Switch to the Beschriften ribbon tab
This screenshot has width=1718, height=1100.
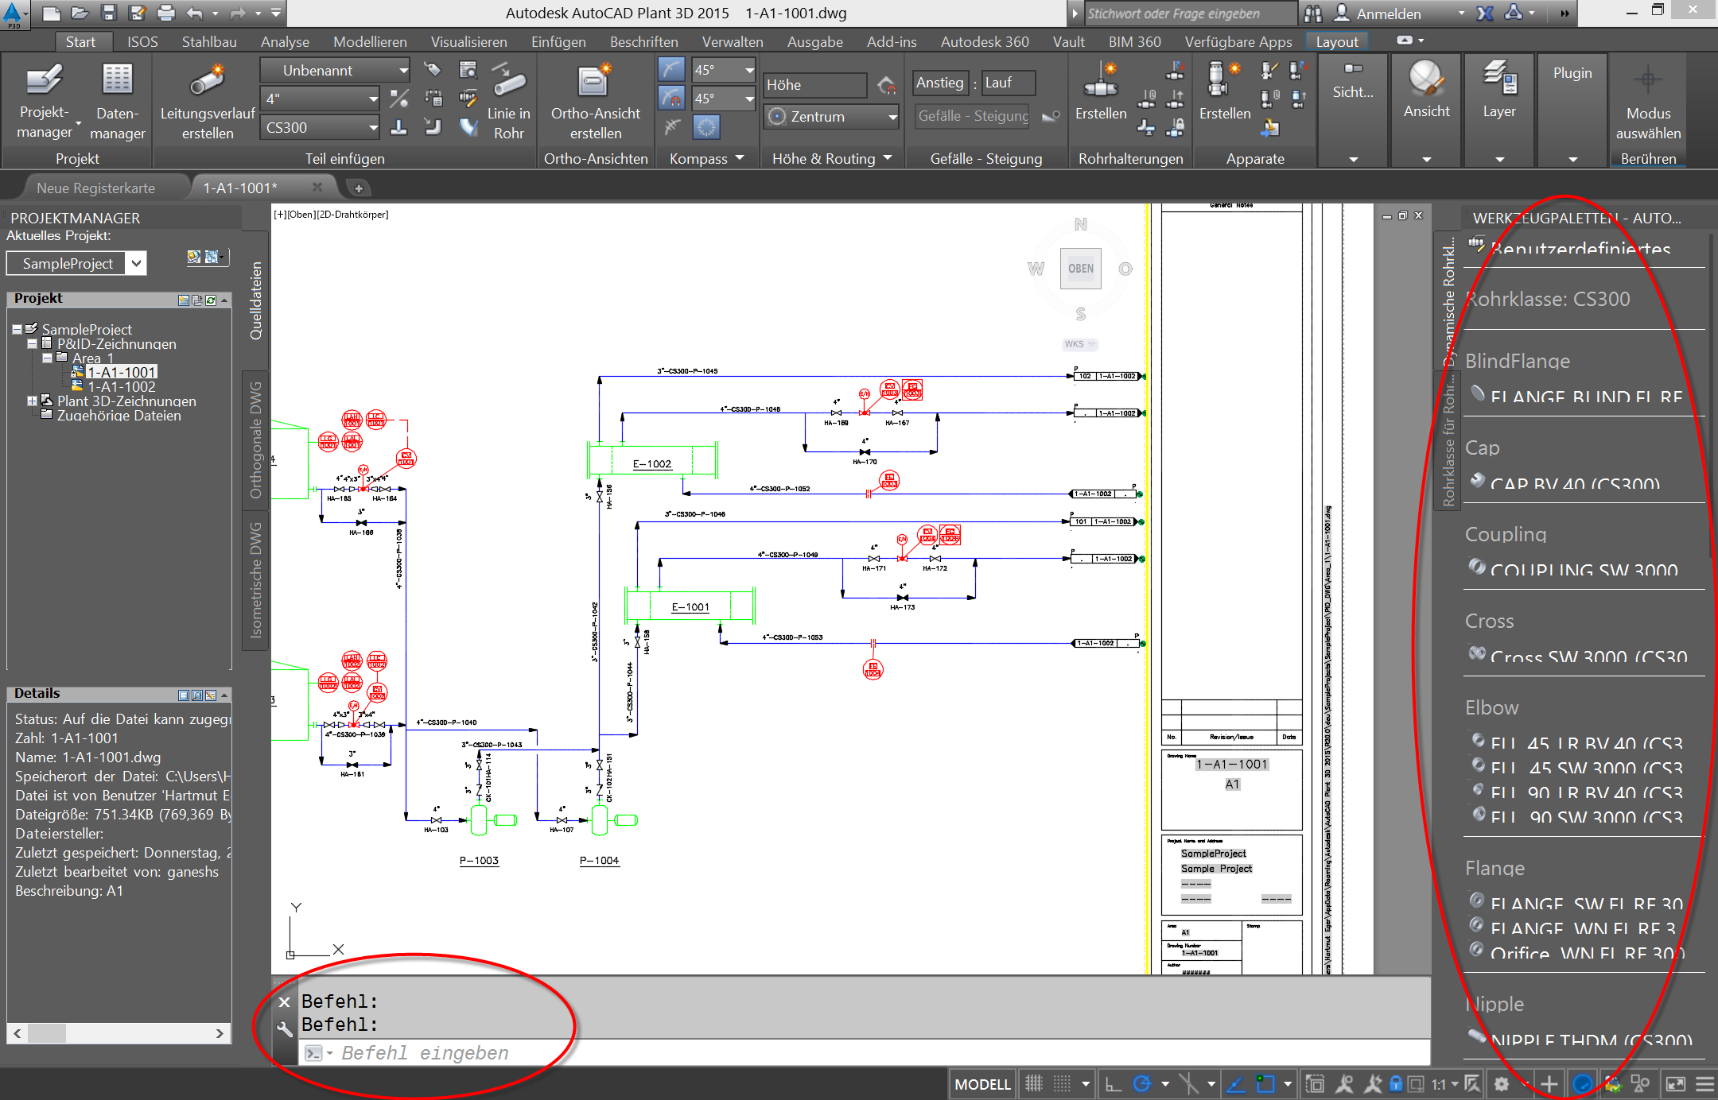pos(643,41)
